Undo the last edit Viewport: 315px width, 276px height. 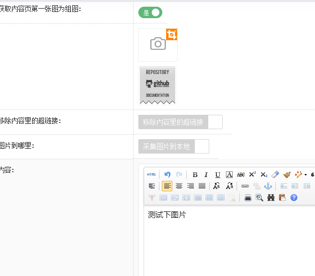(x=167, y=175)
